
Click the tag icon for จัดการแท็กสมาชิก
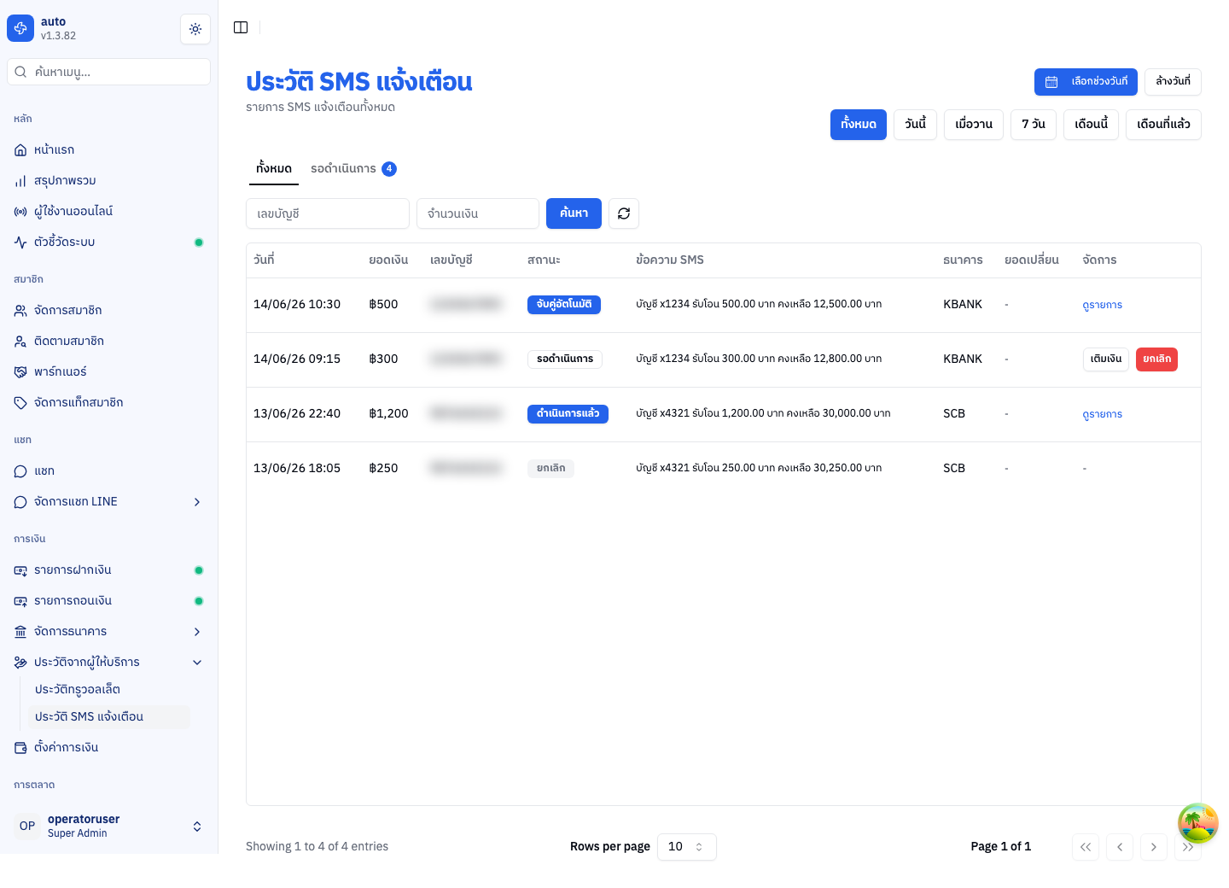[x=20, y=403]
